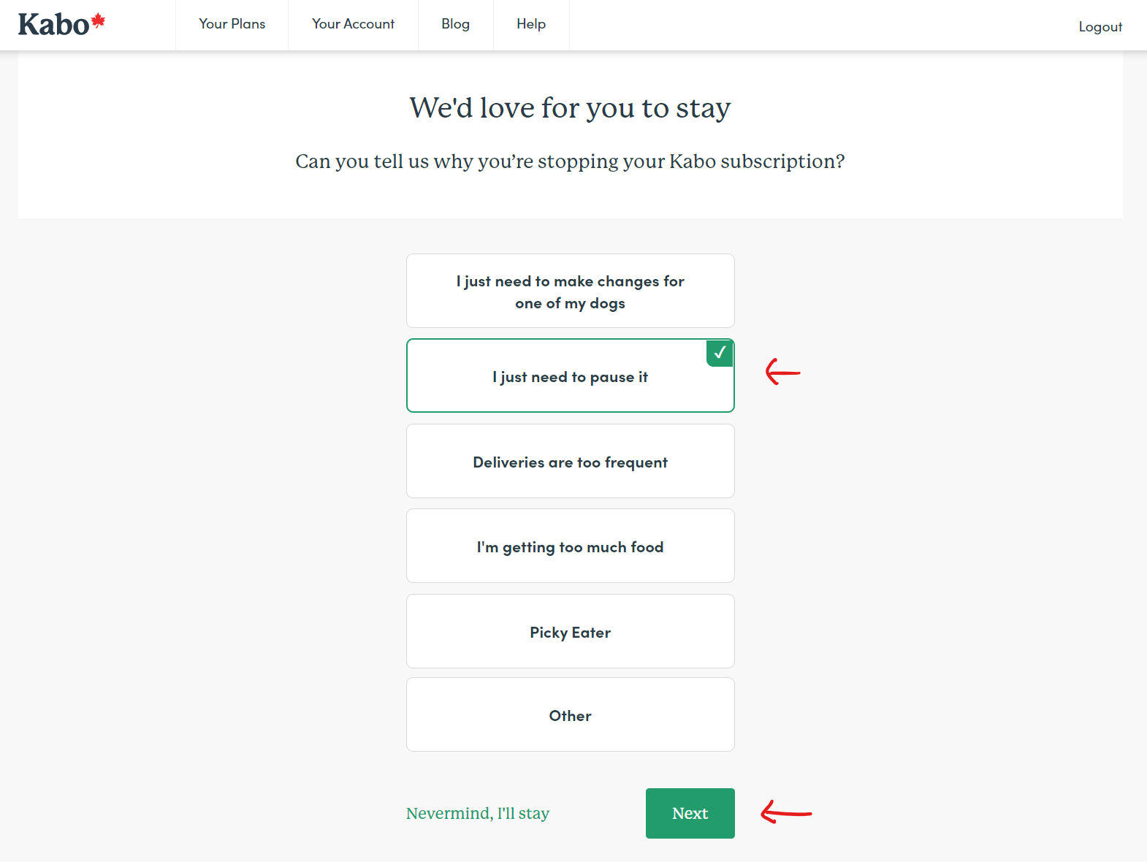Click the Kabo wordmark in the header
The height and width of the screenshot is (862, 1147).
(53, 25)
